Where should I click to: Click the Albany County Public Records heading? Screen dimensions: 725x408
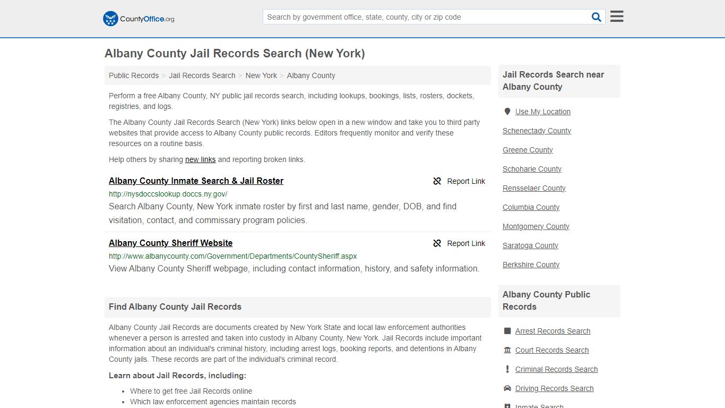click(547, 301)
